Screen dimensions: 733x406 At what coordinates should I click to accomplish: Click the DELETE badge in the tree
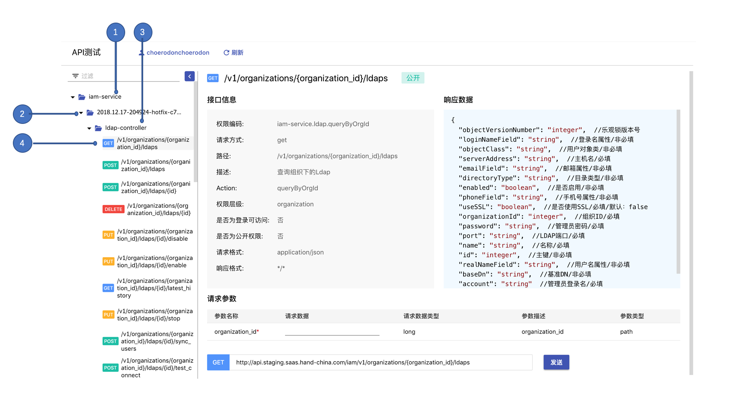(x=113, y=209)
